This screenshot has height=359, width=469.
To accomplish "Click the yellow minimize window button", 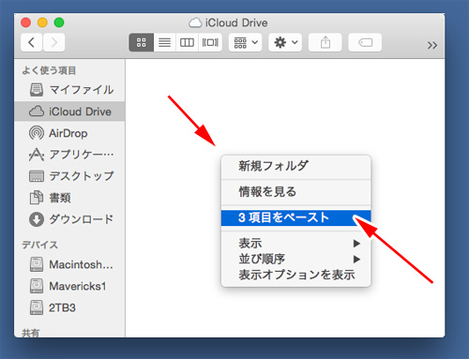I will (42, 22).
